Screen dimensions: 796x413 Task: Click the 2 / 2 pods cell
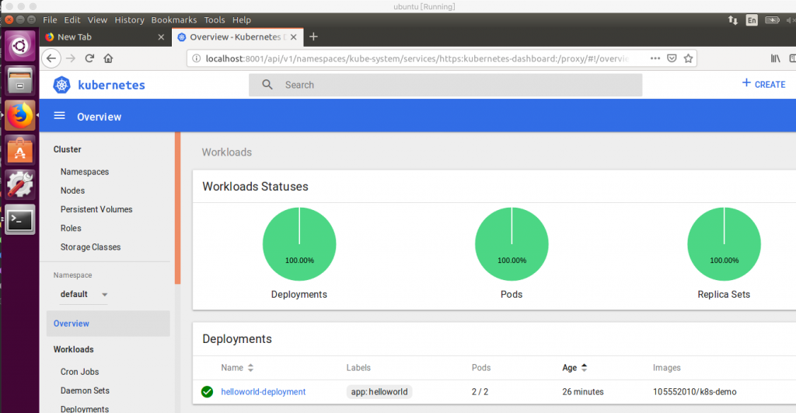coord(480,392)
